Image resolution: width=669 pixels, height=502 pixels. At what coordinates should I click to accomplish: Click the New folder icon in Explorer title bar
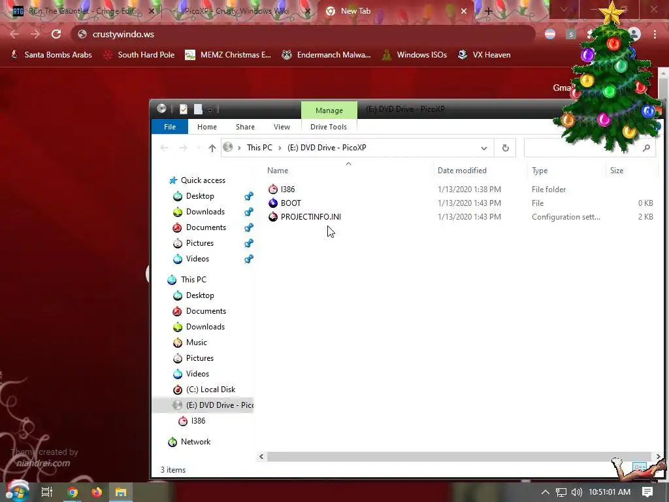(x=198, y=109)
